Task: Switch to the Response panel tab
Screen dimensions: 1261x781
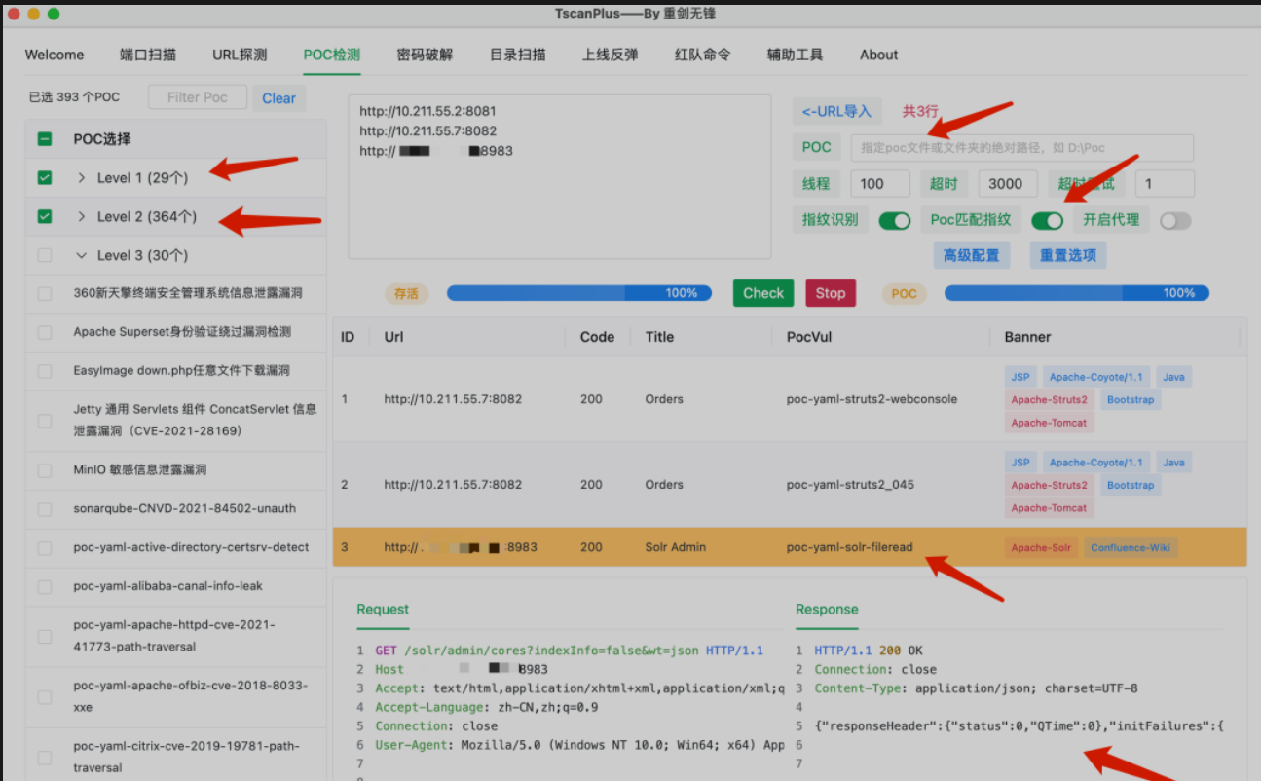Action: tap(827, 610)
